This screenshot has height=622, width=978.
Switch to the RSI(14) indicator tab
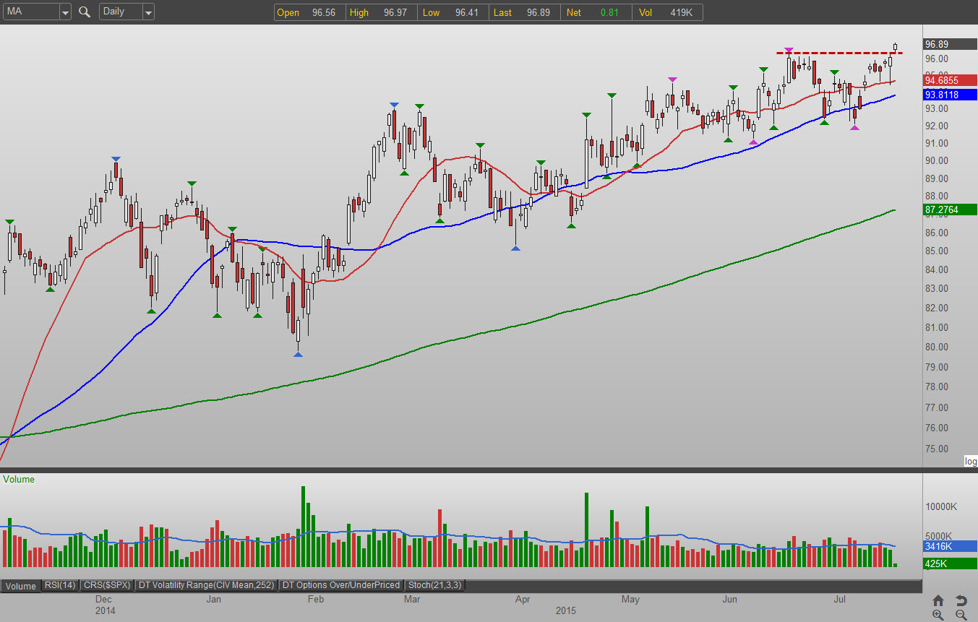(x=59, y=585)
